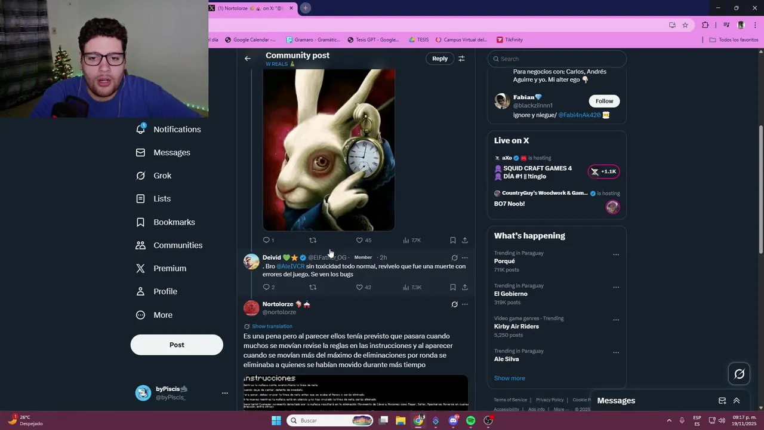The image size is (764, 430).
Task: Like Deivid's post with 42 likes
Action: (x=363, y=287)
